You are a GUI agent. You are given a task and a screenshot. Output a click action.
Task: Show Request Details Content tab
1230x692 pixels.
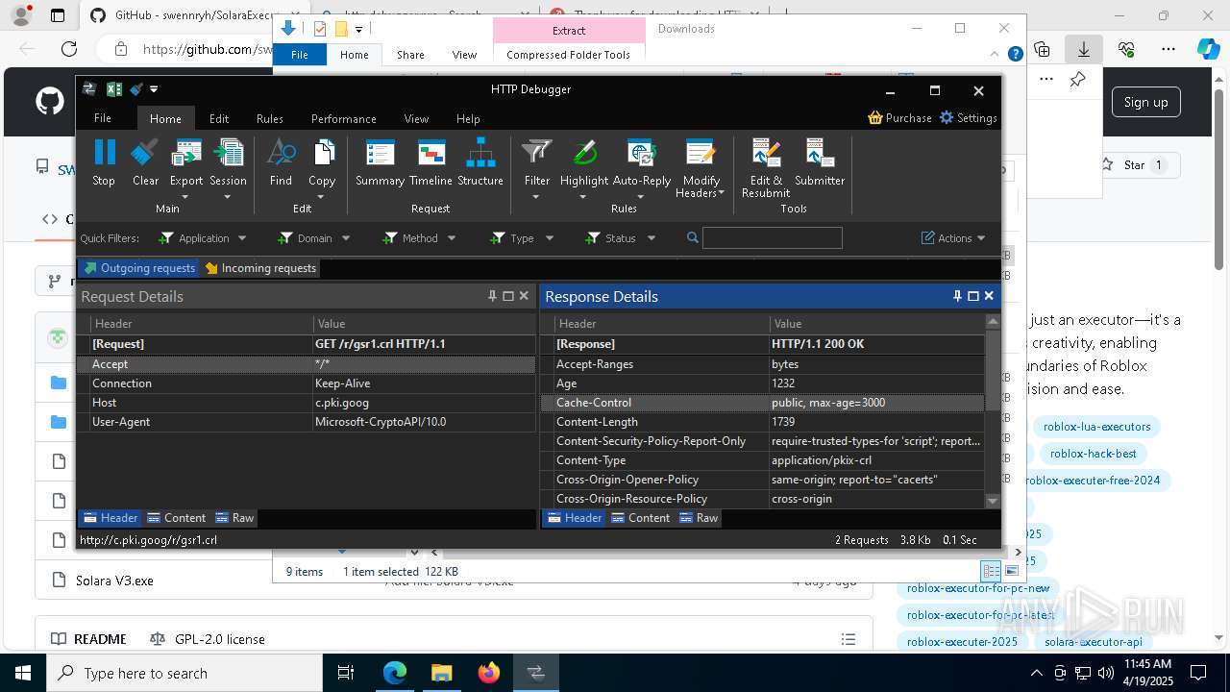(x=177, y=518)
